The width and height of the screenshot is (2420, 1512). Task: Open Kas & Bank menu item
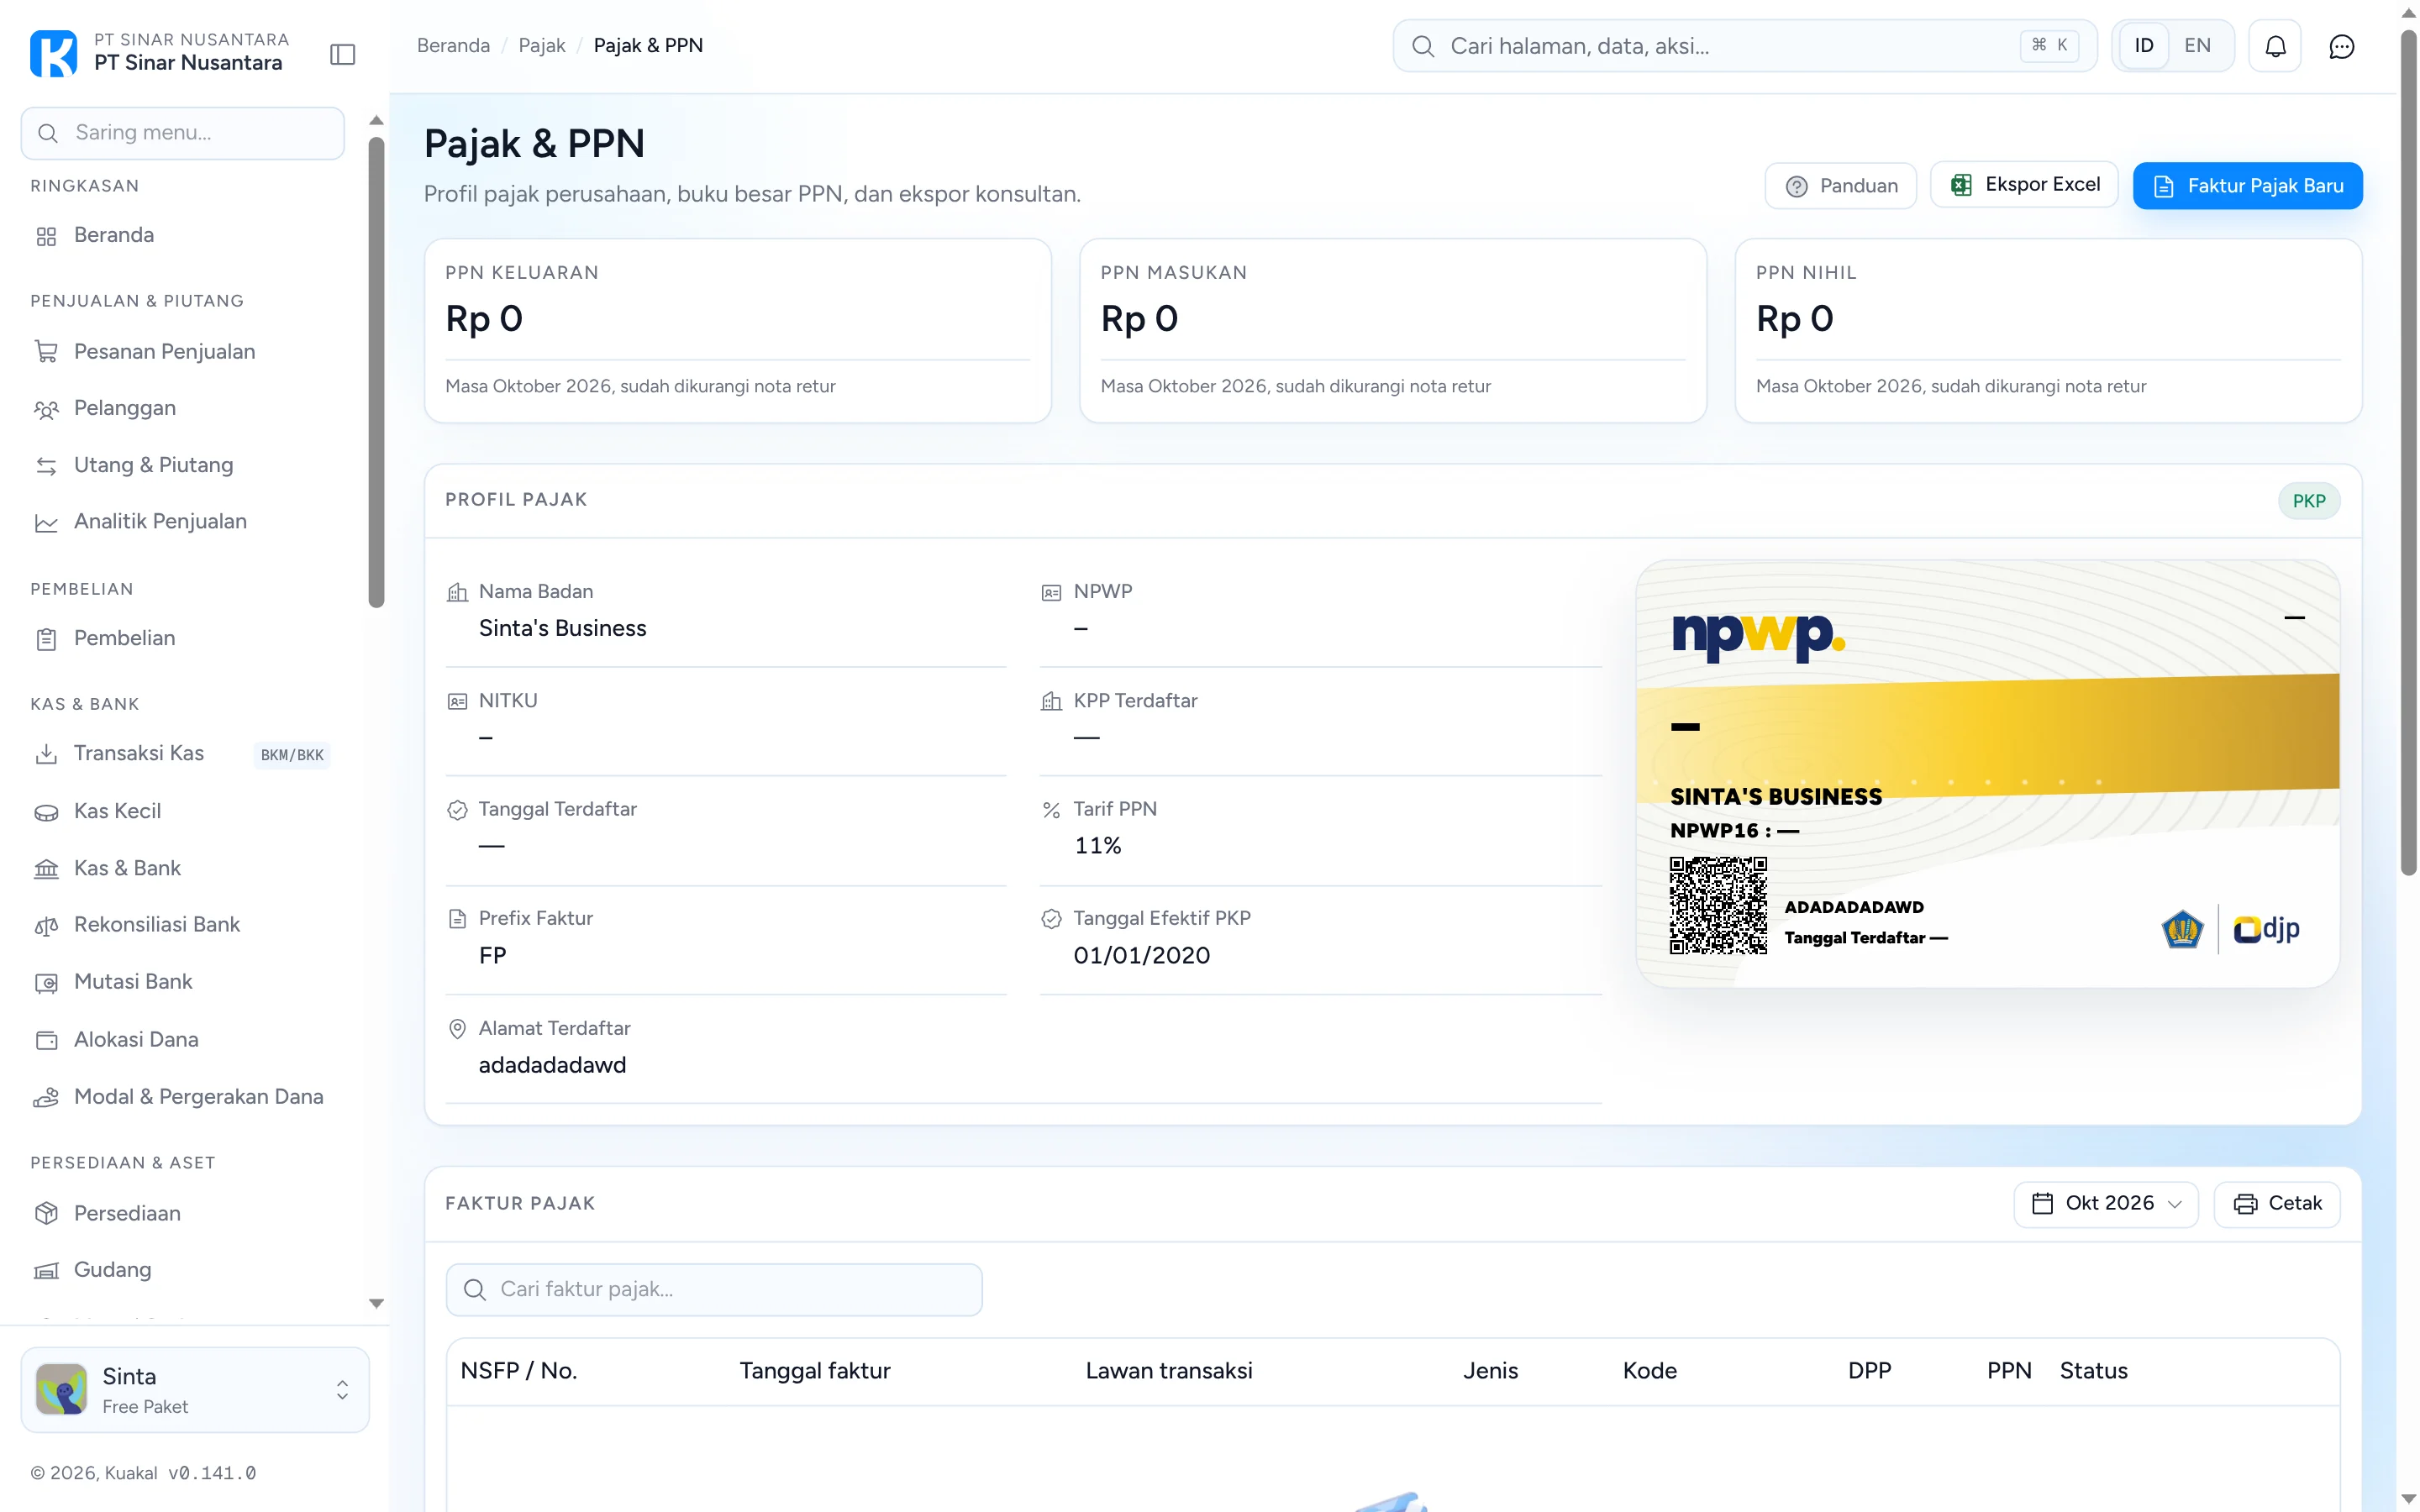tap(183, 869)
